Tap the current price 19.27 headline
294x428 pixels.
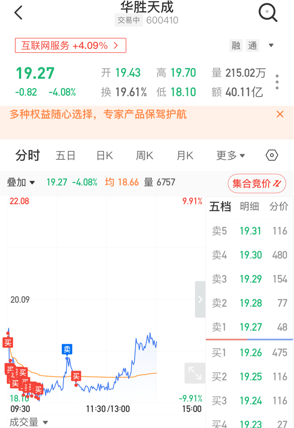(x=35, y=73)
